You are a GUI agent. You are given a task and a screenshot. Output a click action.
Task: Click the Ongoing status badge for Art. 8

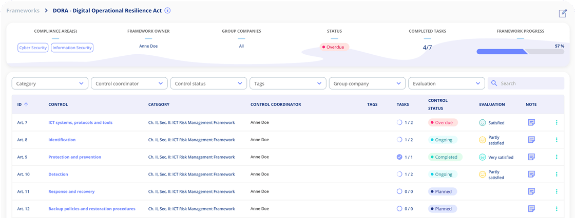pos(443,140)
